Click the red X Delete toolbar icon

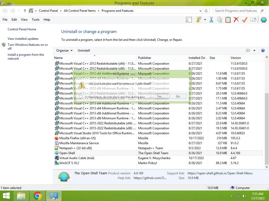[236, 20]
